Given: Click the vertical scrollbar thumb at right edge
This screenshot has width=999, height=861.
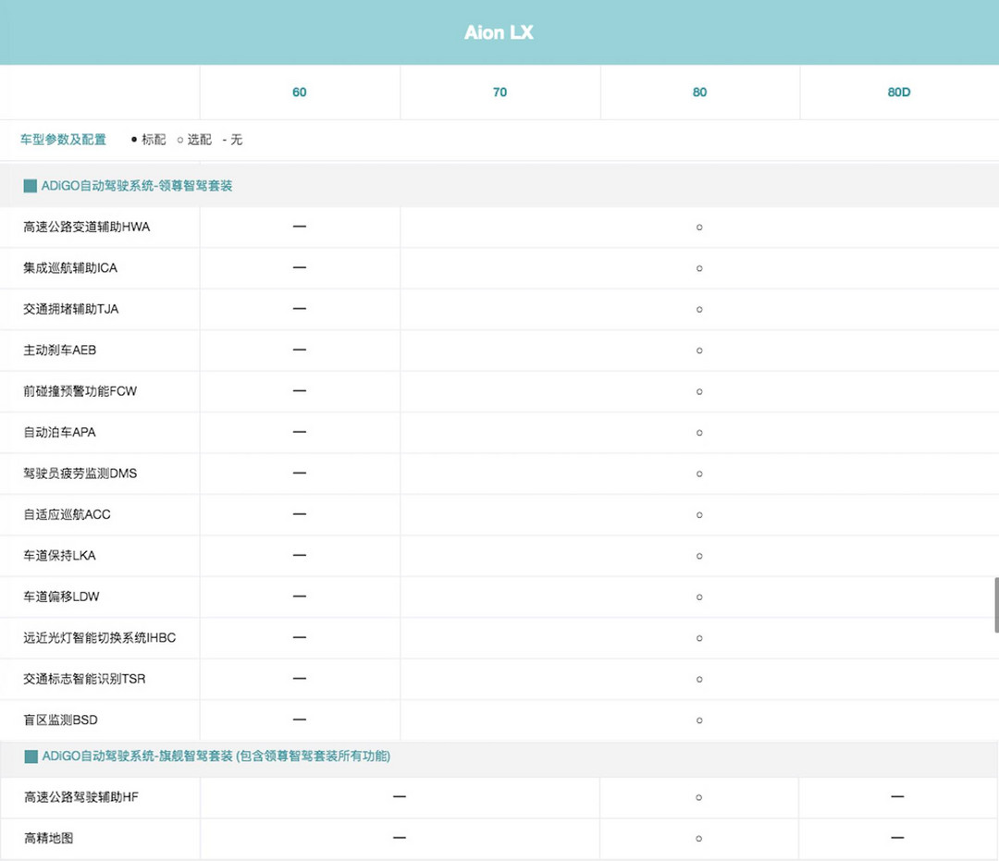Looking at the screenshot, I should (x=996, y=605).
